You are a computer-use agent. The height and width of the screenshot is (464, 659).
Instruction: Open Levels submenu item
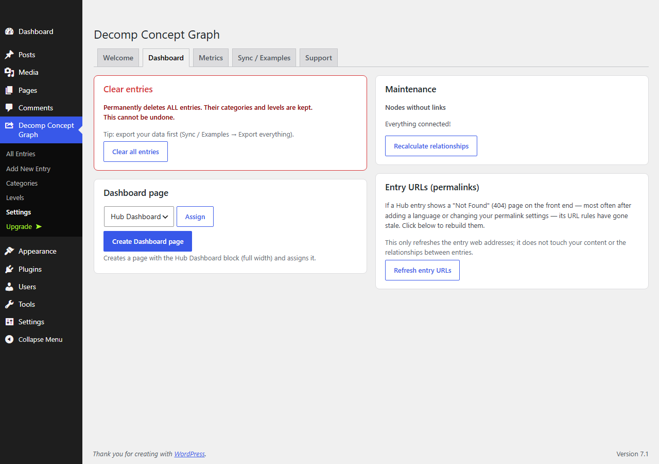15,197
